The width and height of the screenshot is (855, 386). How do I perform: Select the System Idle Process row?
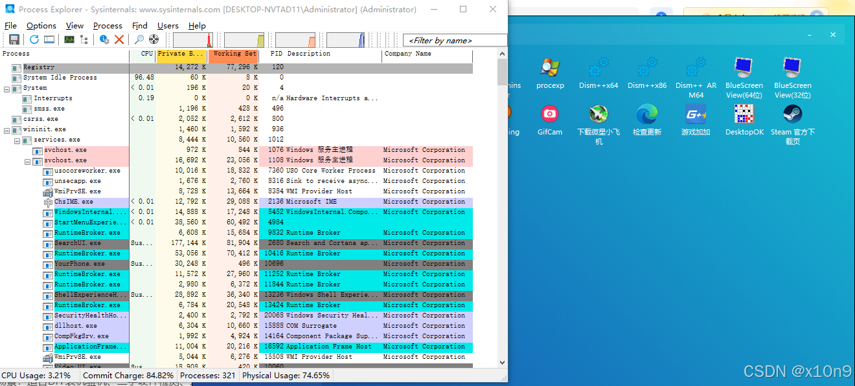236,78
